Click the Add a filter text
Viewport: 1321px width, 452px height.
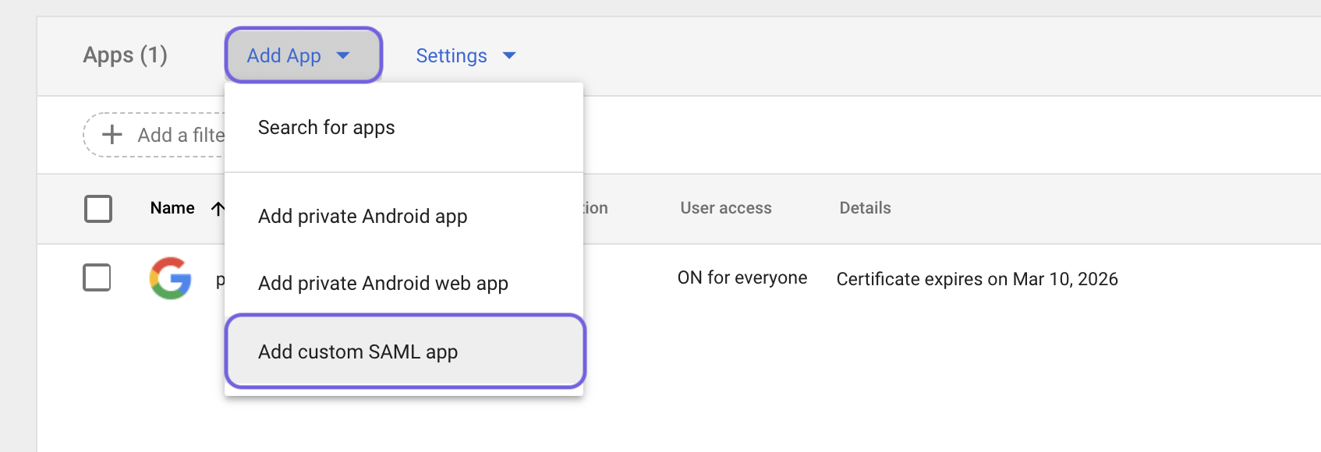click(x=181, y=135)
